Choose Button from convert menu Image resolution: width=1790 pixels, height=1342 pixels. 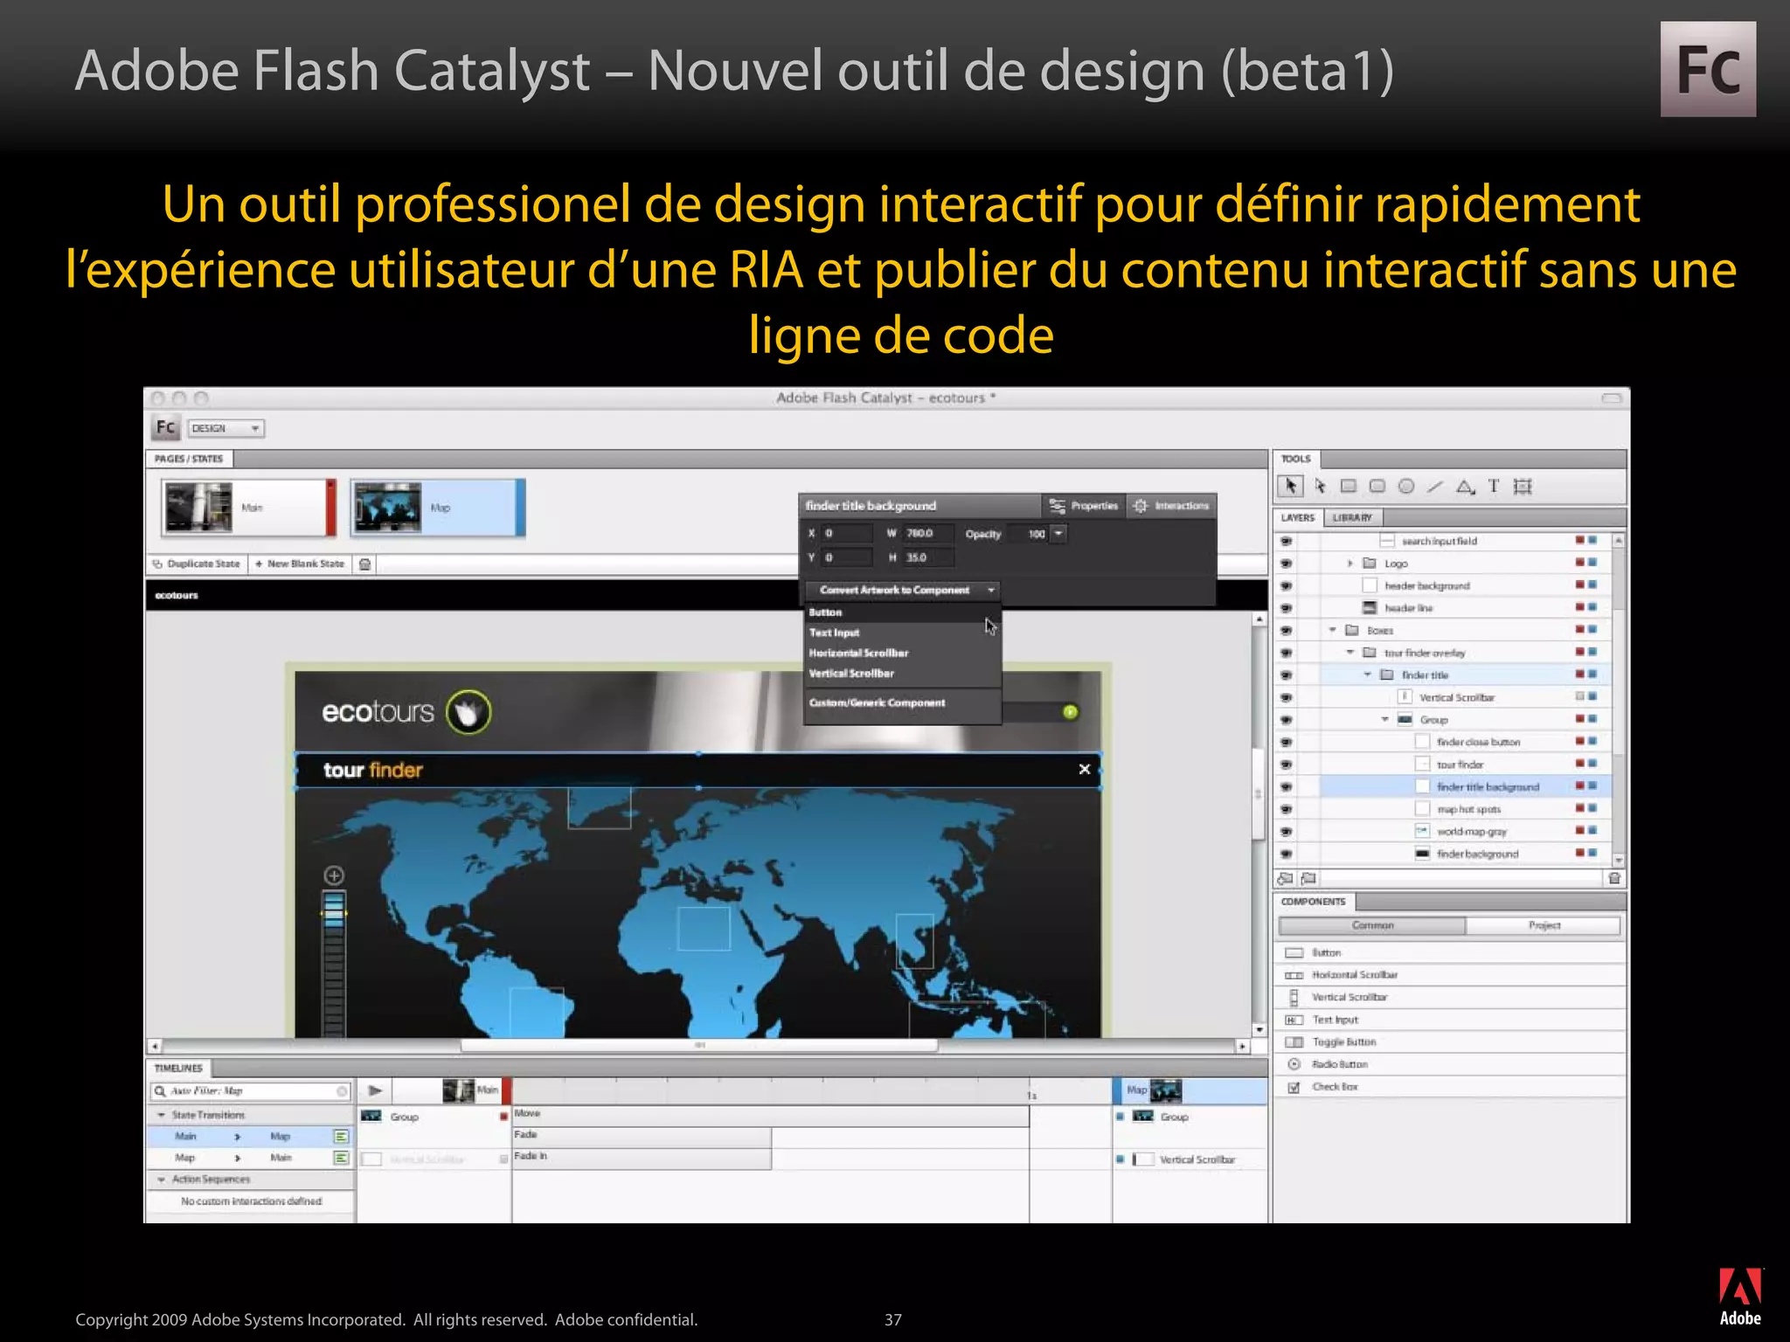[x=903, y=612]
